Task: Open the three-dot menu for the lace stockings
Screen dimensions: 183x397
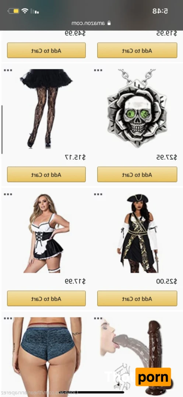Action: (8, 70)
